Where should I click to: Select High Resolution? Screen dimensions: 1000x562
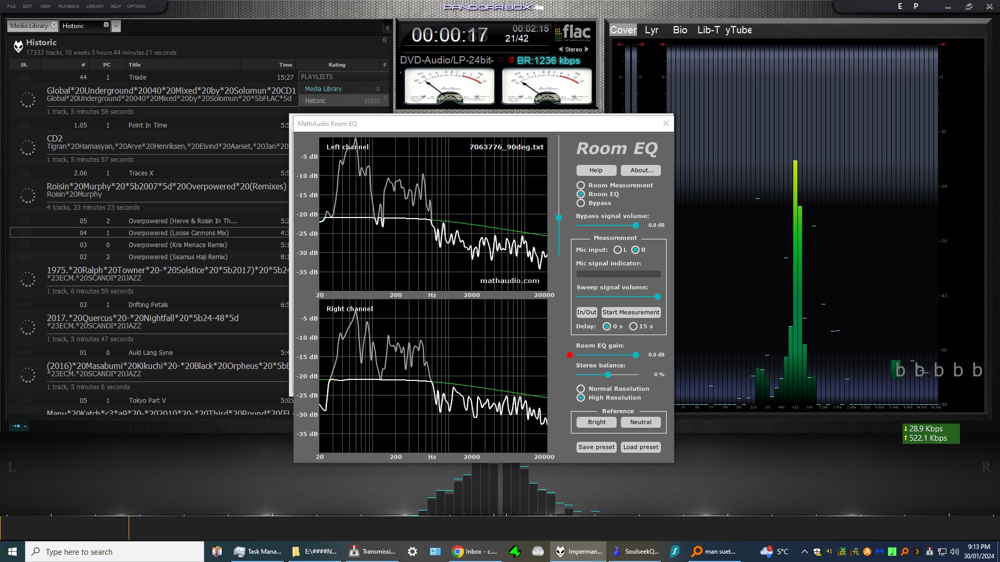click(x=581, y=398)
